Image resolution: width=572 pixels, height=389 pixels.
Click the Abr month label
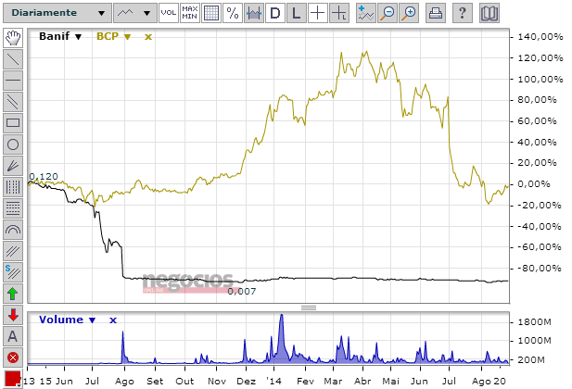tap(362, 382)
